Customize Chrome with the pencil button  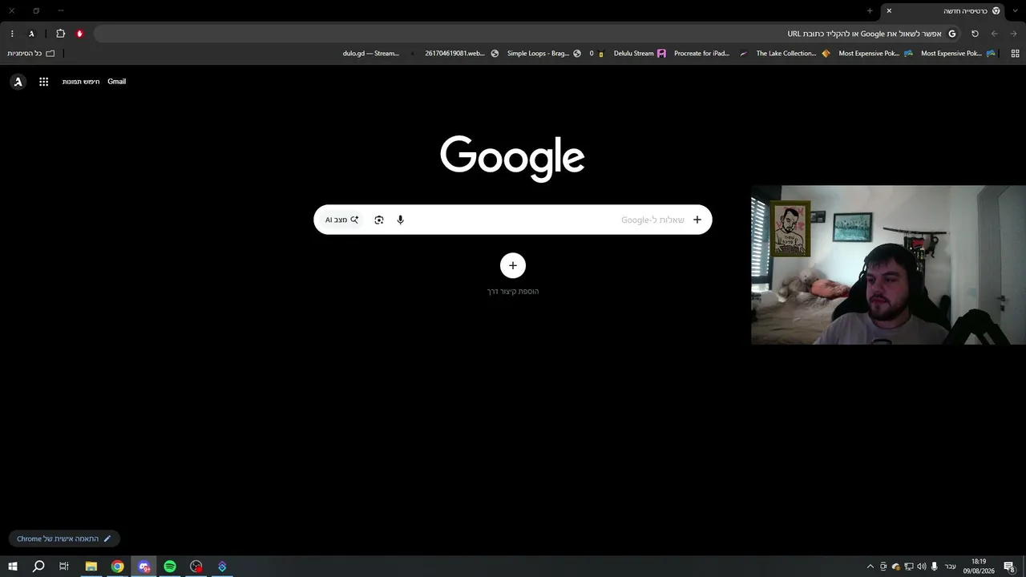point(64,539)
